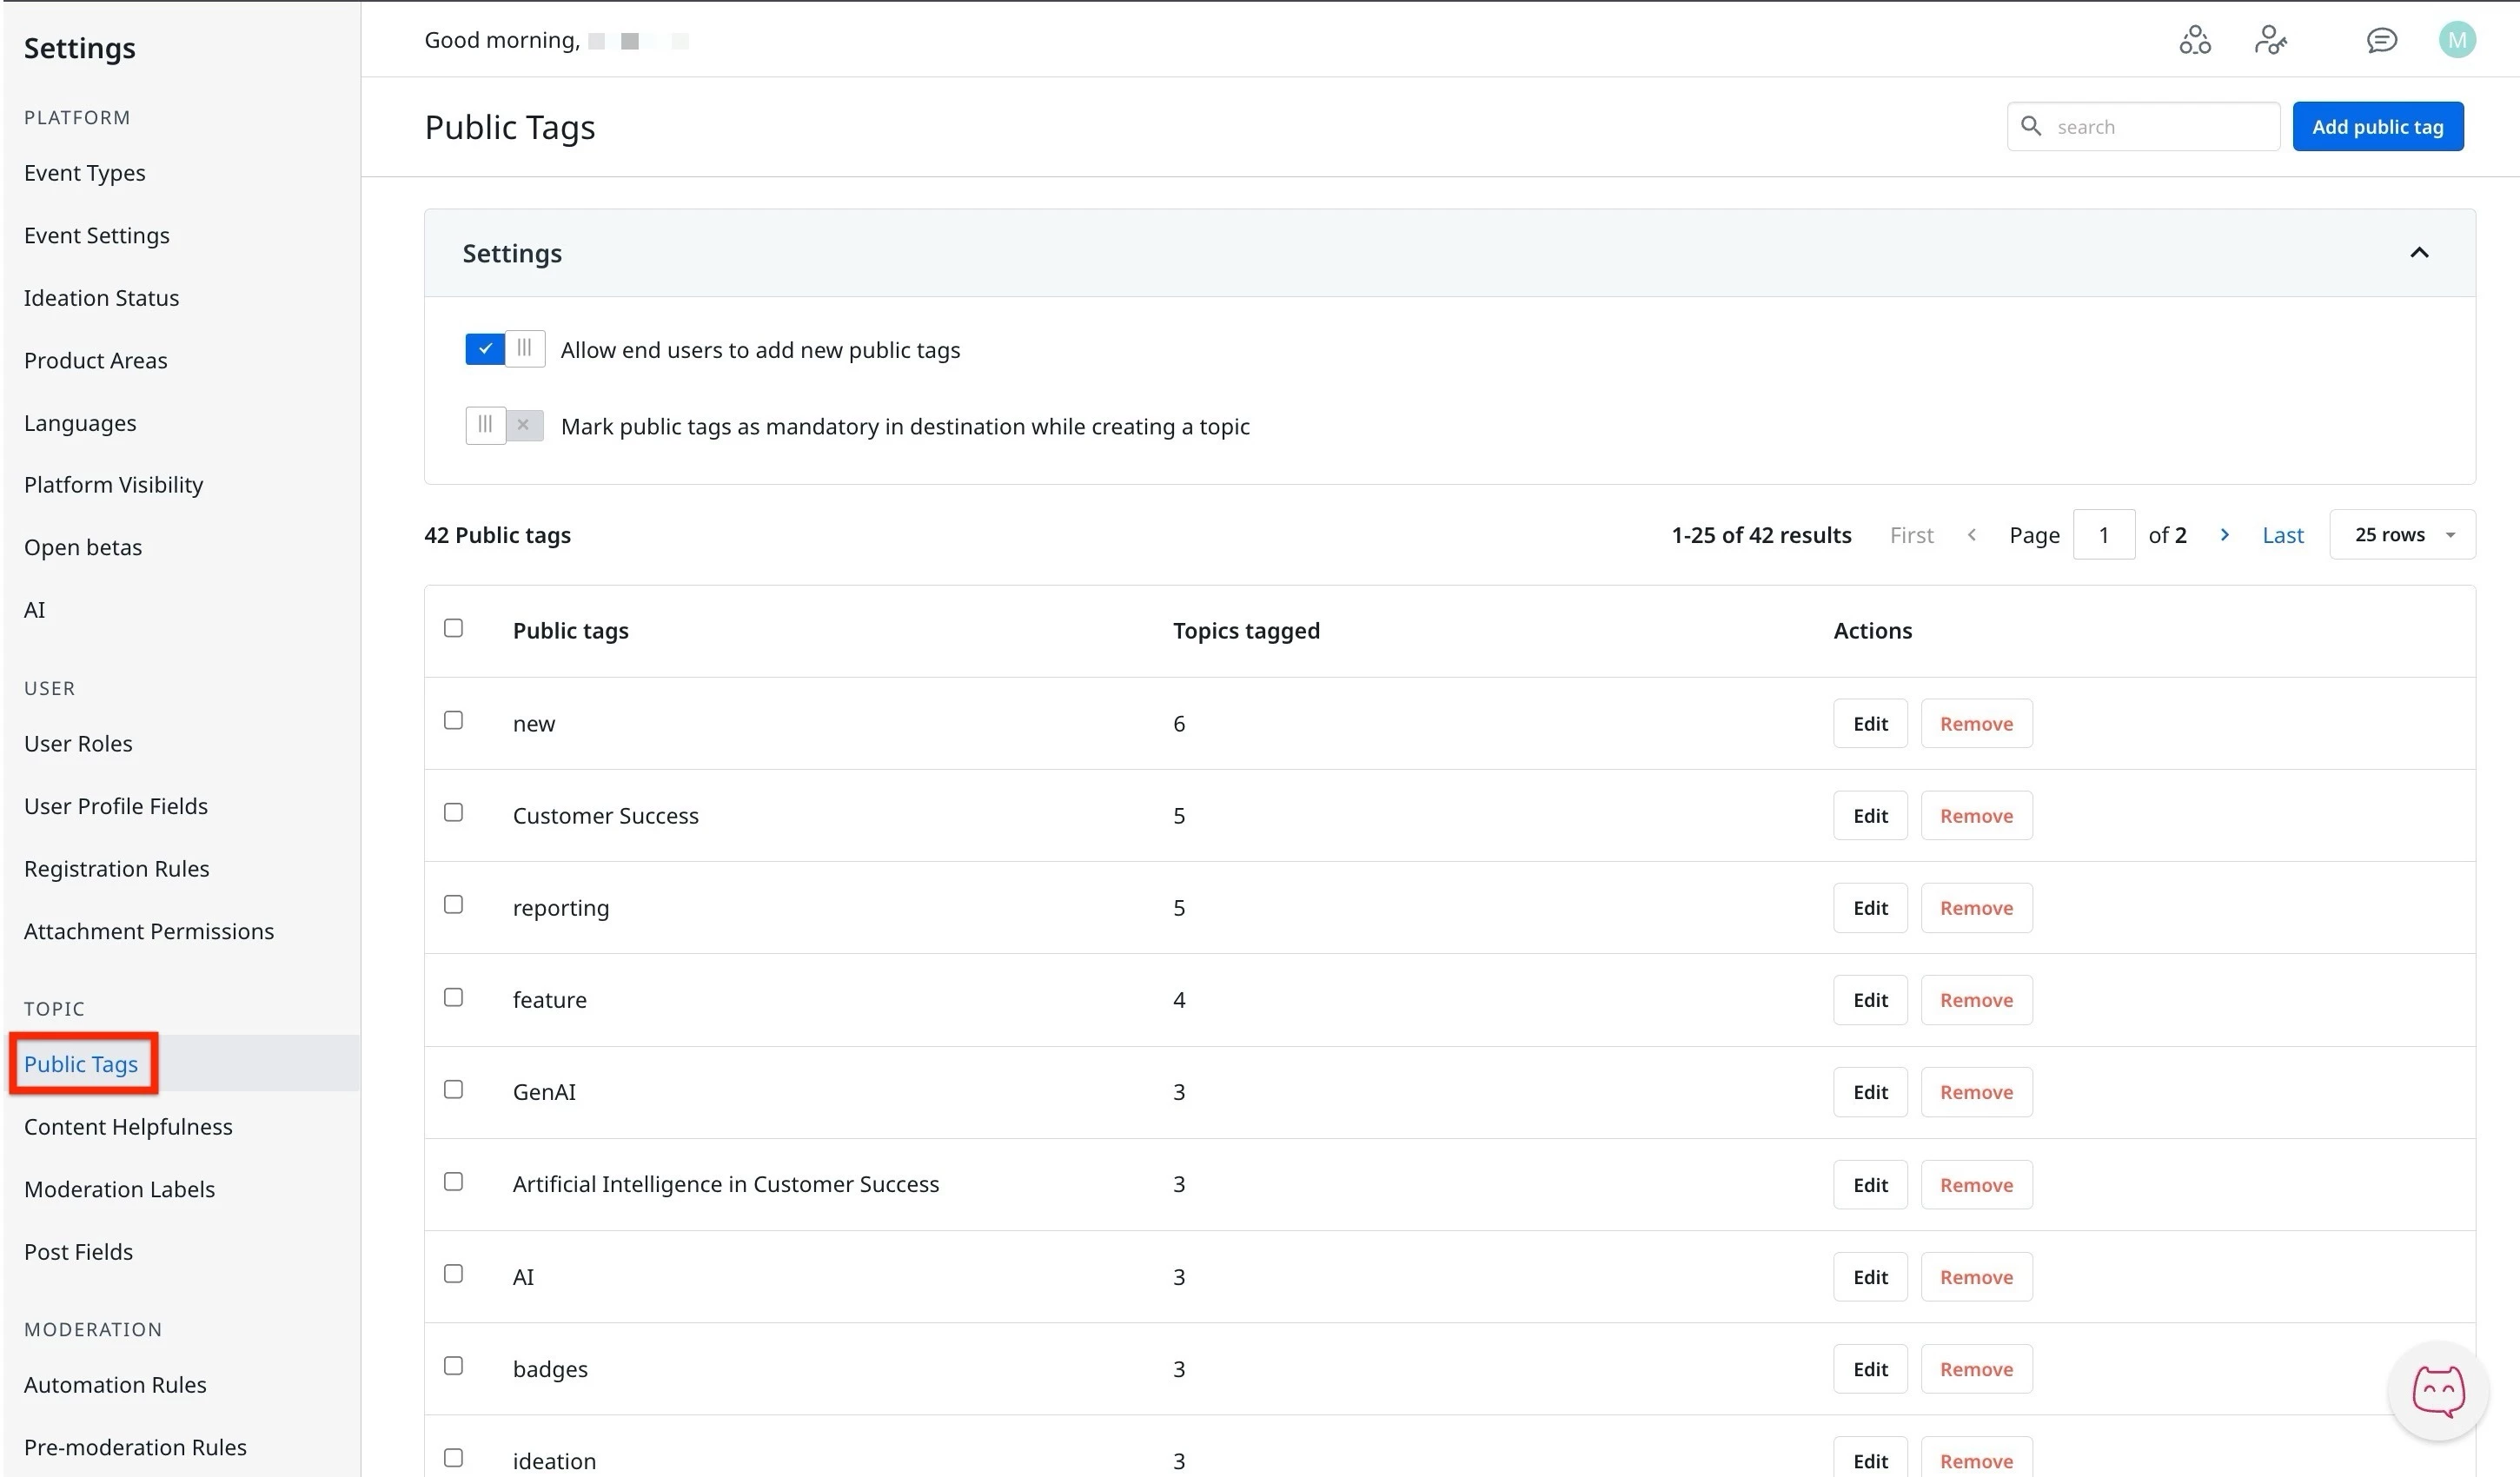
Task: Go to Event Types settings
Action: (x=84, y=173)
